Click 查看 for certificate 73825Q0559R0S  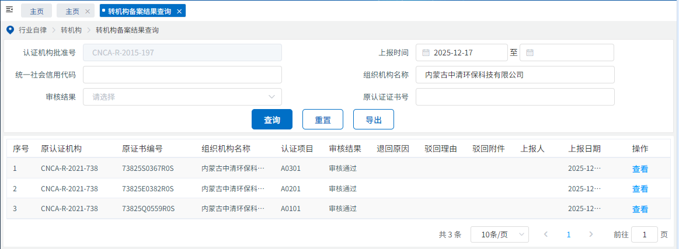click(640, 209)
